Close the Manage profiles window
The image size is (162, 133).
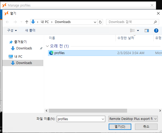[x=152, y=5]
